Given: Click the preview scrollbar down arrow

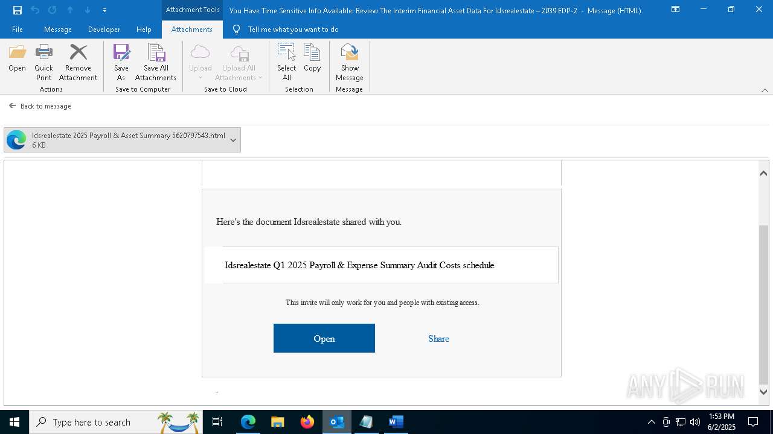Looking at the screenshot, I should tap(763, 392).
